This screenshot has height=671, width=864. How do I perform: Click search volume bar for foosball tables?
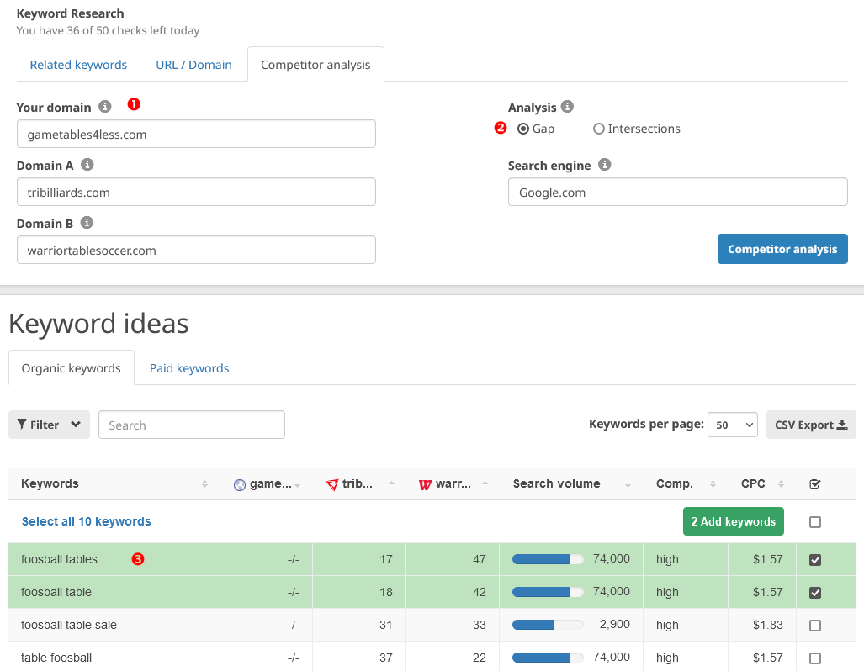click(548, 559)
